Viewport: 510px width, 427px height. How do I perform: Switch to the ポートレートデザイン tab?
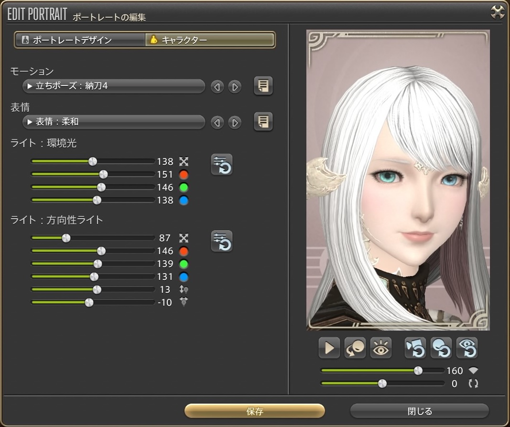[x=80, y=40]
